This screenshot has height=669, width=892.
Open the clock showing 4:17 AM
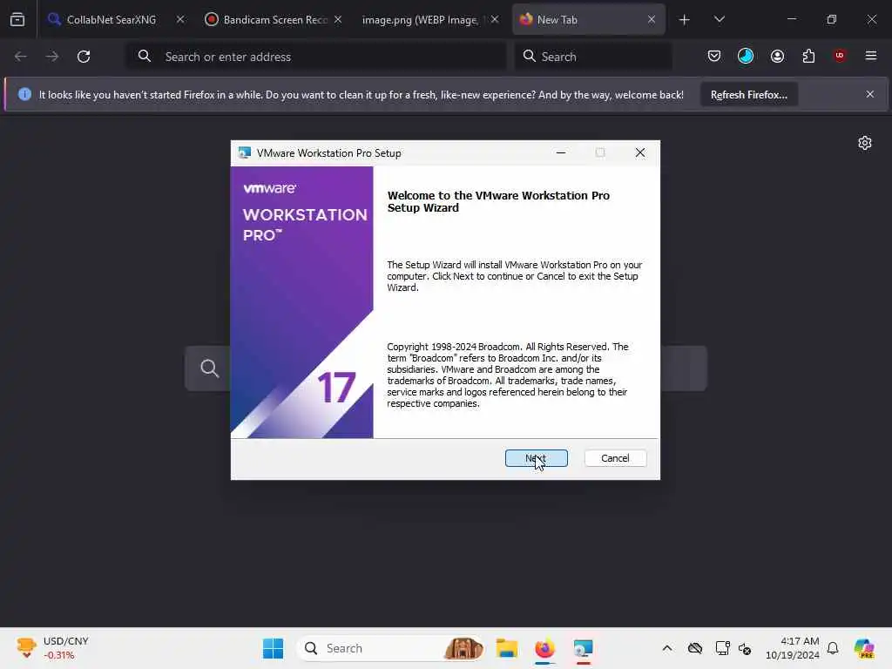point(793,648)
